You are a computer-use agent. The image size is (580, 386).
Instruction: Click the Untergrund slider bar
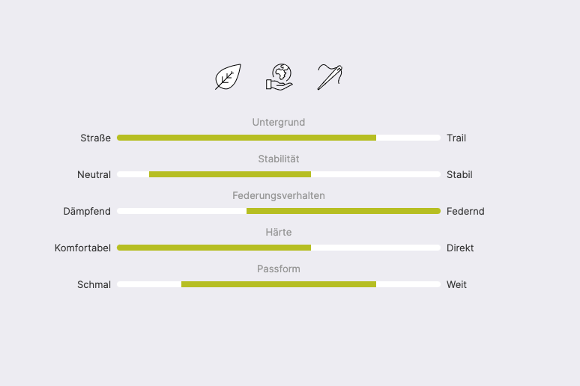[279, 138]
